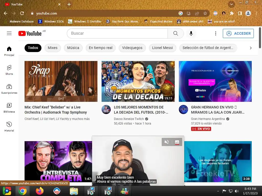
Task: Open Historial in the sidebar
Action: pos(9,127)
